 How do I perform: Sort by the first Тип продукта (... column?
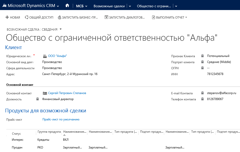pyautogui.click(x=126, y=132)
